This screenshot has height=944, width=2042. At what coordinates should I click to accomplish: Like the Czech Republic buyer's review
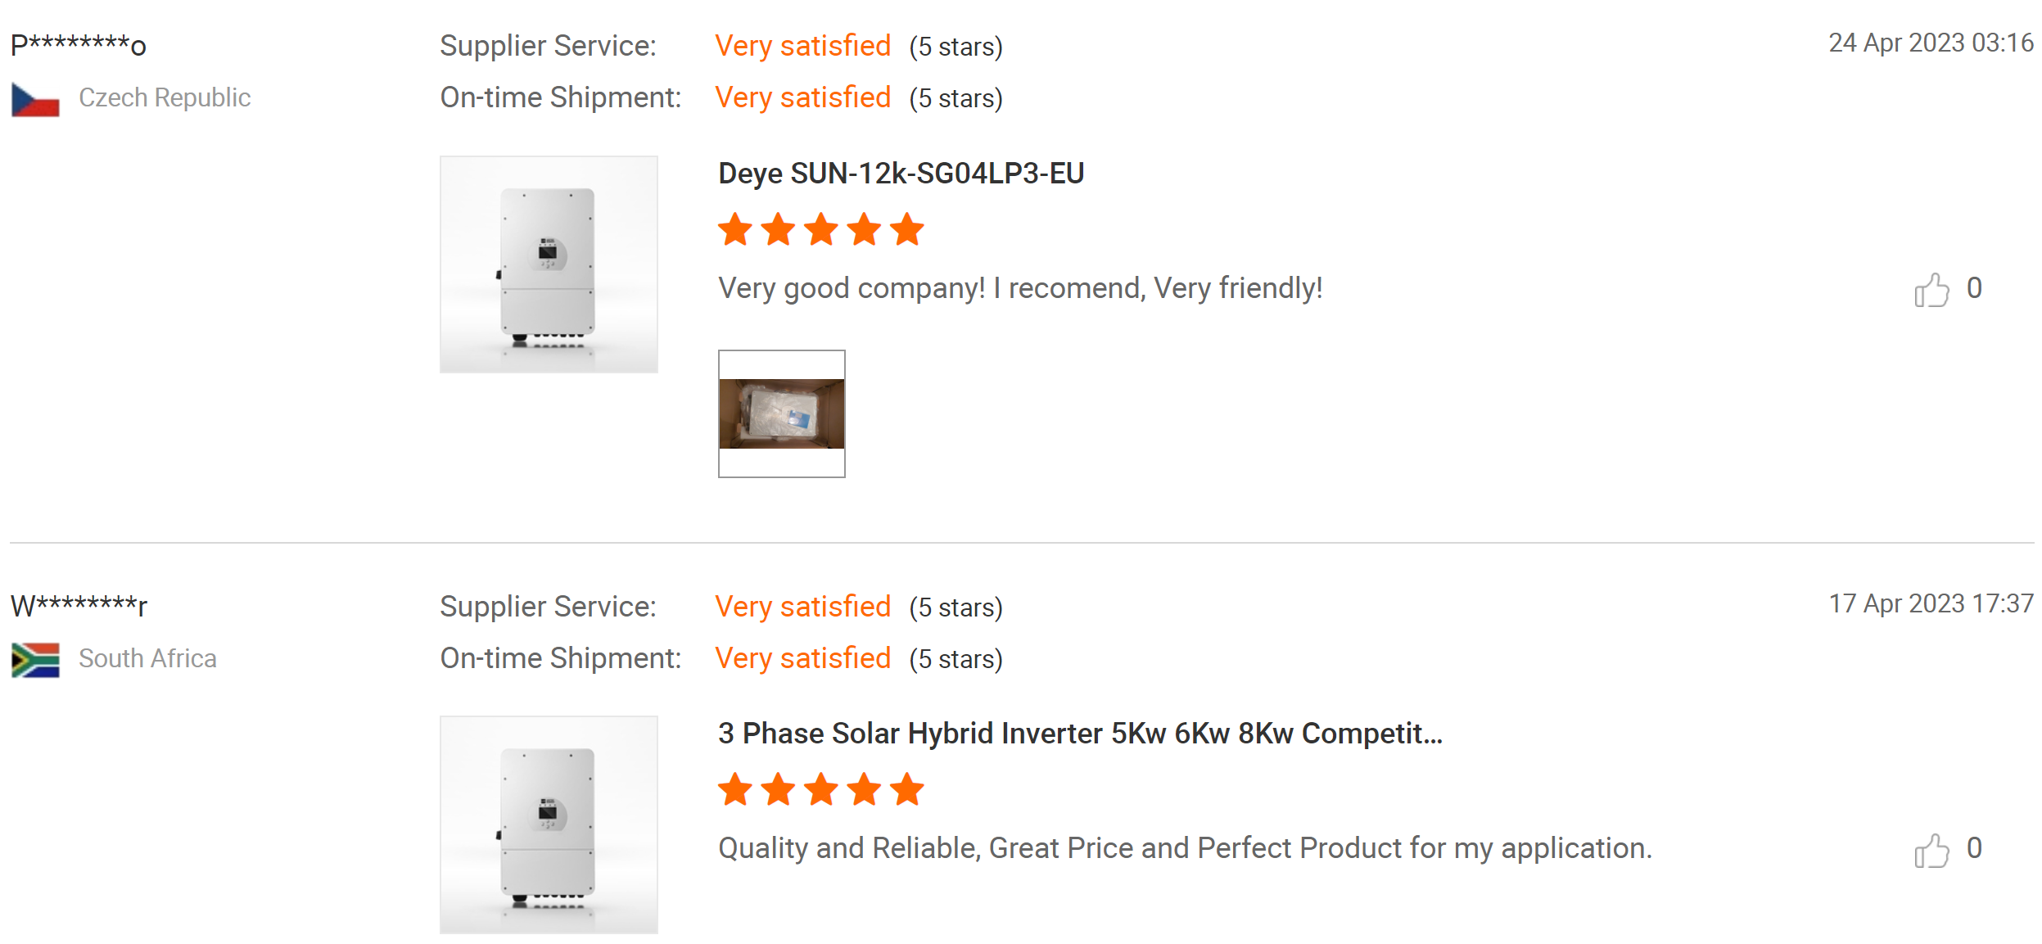(x=1931, y=290)
